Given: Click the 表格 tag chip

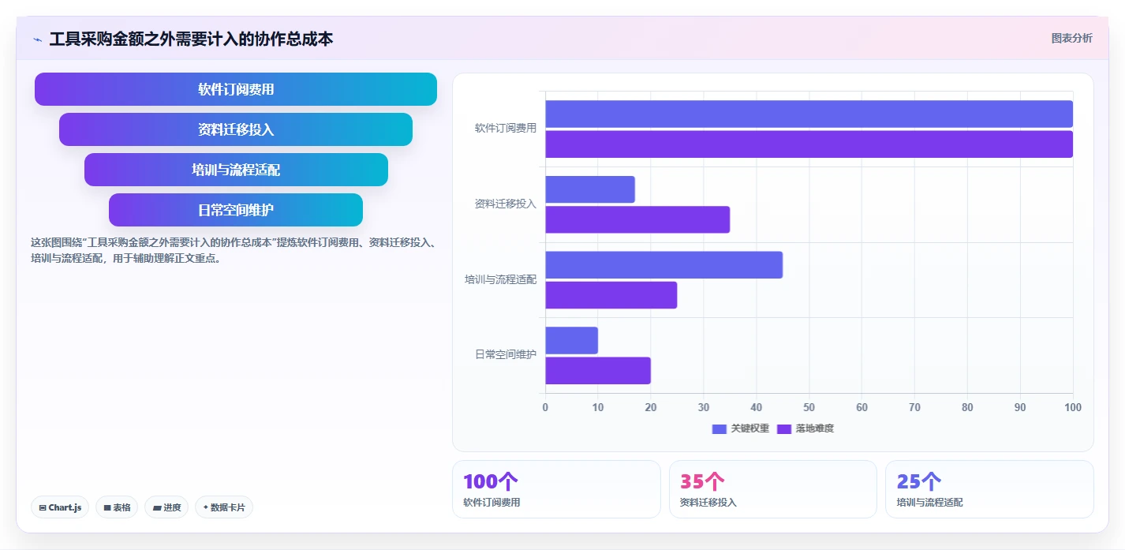Looking at the screenshot, I should coord(117,507).
